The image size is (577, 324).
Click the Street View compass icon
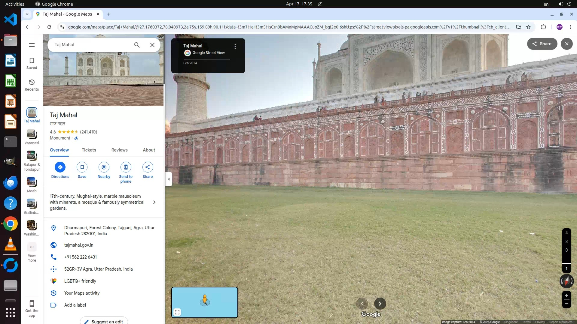click(x=566, y=281)
